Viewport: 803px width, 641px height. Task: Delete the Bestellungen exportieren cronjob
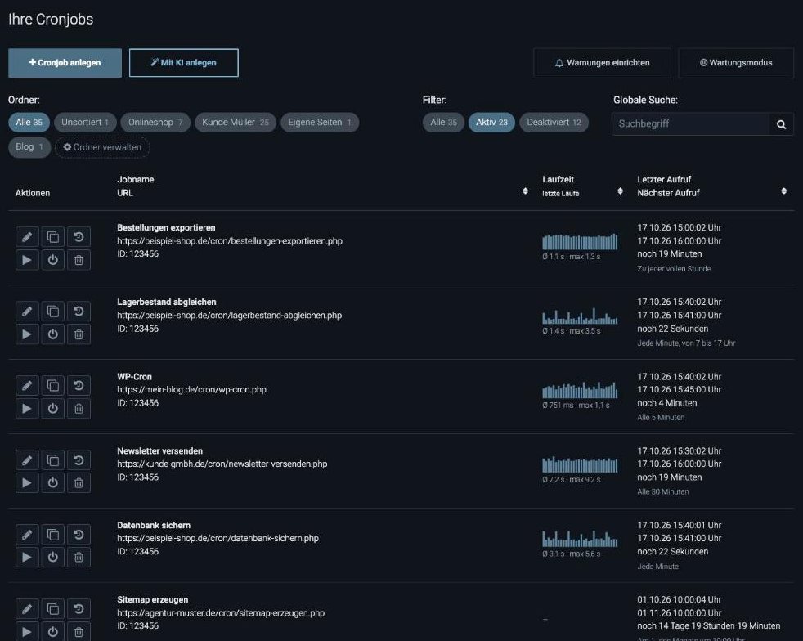79,260
